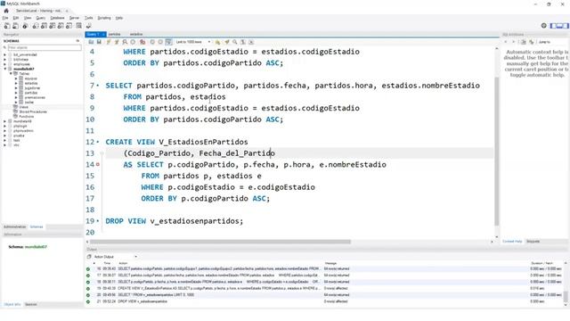Viewport: 570px width, 321px height.
Task: Execute statement under cursor icon
Action: [x=117, y=42]
